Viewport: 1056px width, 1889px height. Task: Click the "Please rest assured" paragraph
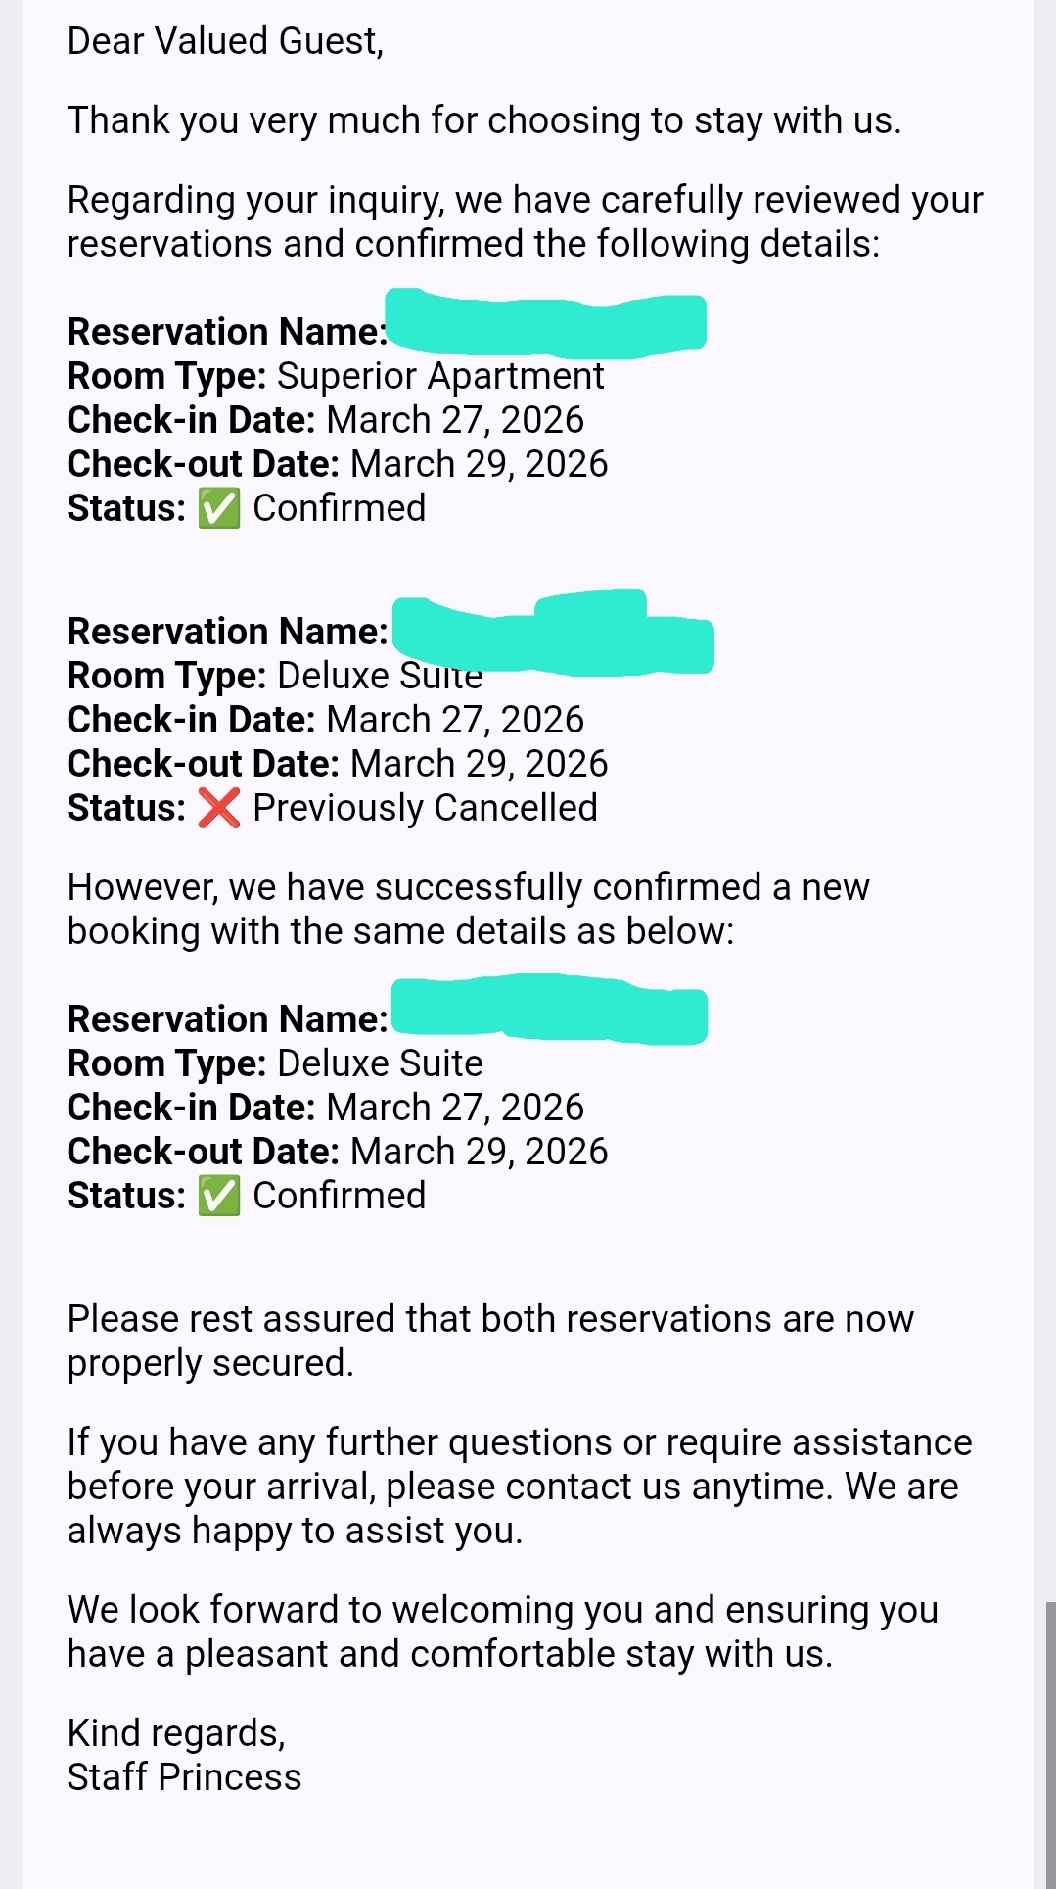pos(489,1341)
